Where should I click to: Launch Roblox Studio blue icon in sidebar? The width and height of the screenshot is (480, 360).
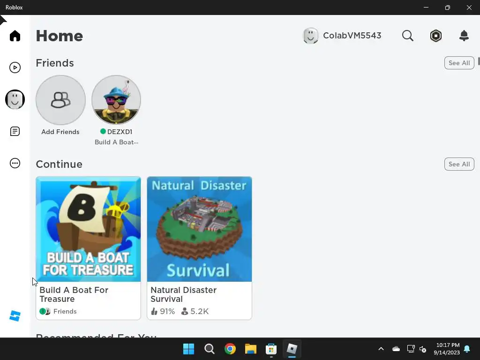pos(15,315)
